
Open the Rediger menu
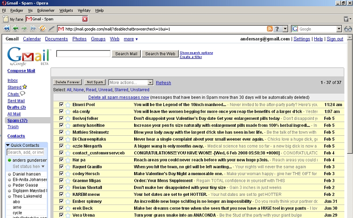(17, 10)
